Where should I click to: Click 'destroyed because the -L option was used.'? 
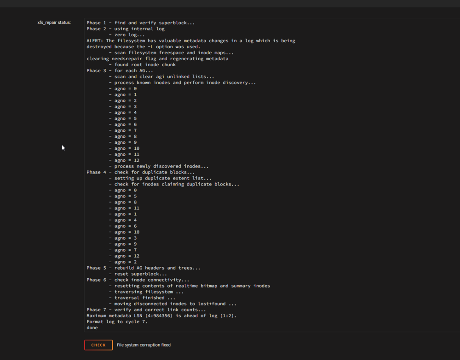click(x=144, y=46)
